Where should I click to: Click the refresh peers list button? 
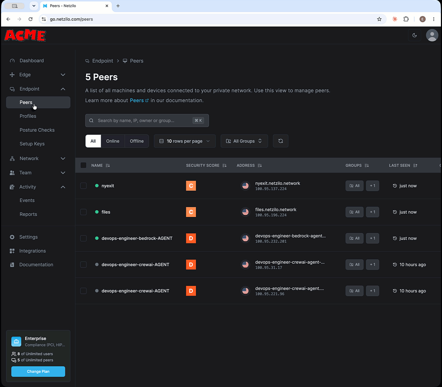(x=281, y=141)
